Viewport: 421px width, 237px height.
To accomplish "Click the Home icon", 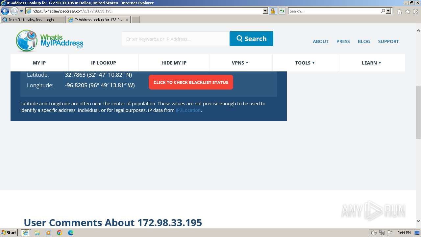I will [399, 12].
